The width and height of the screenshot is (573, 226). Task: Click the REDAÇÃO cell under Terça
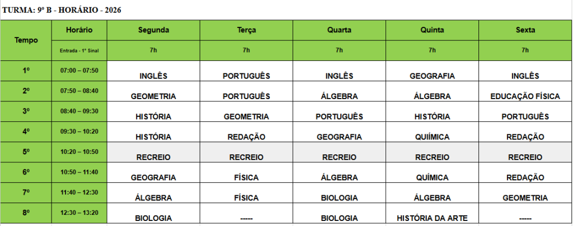point(246,132)
